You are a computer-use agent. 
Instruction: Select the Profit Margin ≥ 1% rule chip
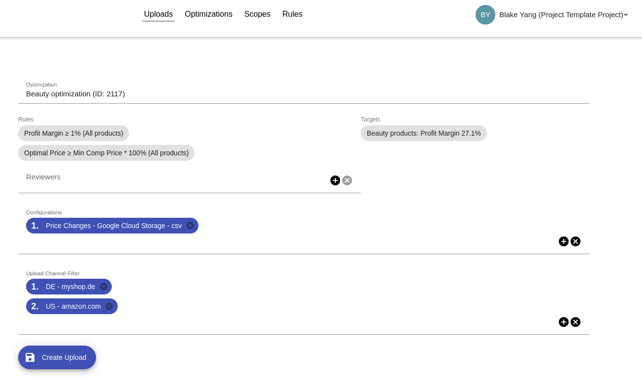coord(74,133)
